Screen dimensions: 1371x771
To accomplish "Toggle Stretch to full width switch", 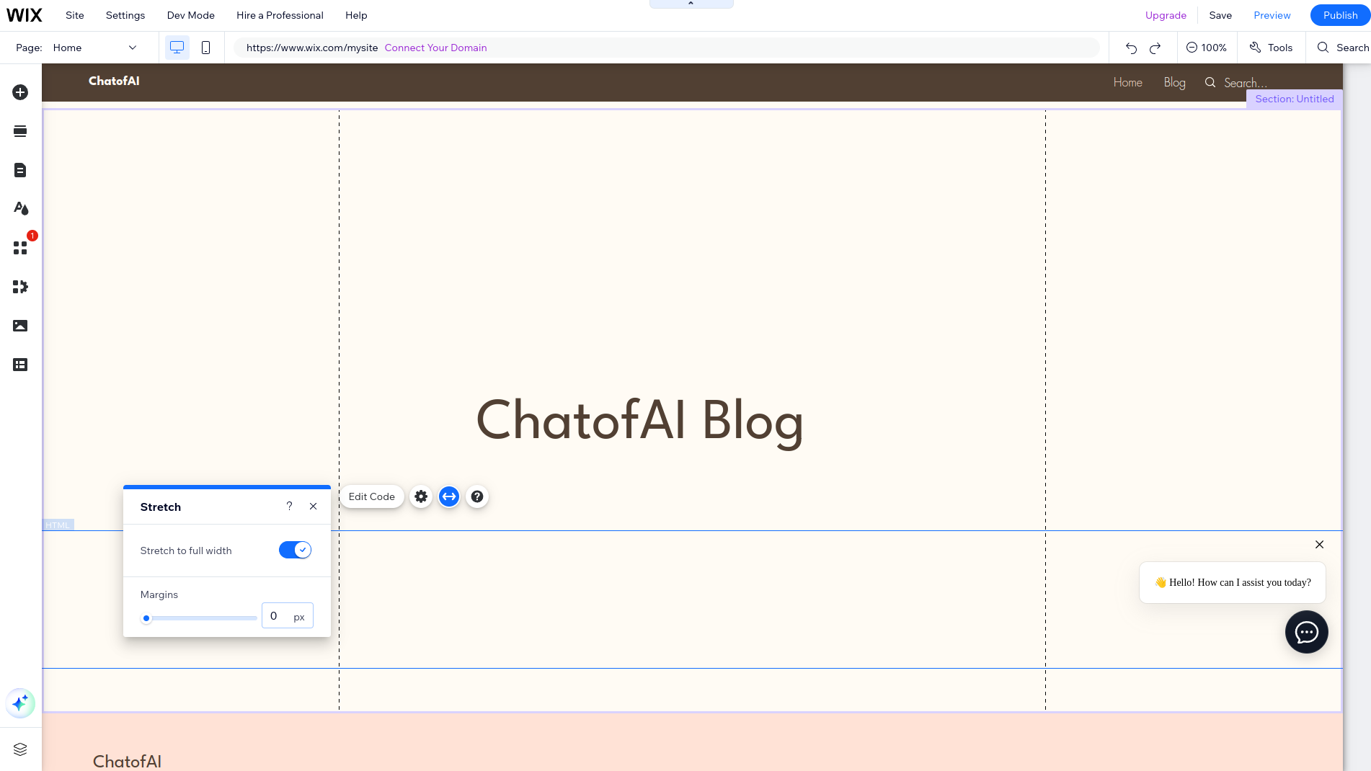I will pos(295,550).
